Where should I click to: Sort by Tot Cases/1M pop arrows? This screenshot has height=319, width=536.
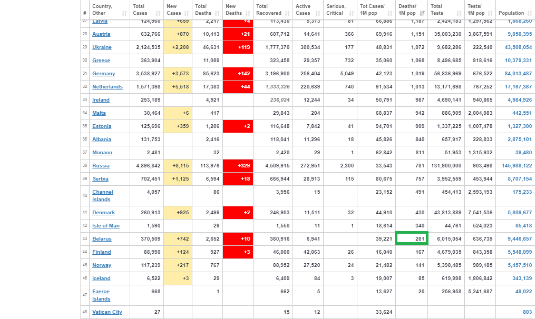390,13
